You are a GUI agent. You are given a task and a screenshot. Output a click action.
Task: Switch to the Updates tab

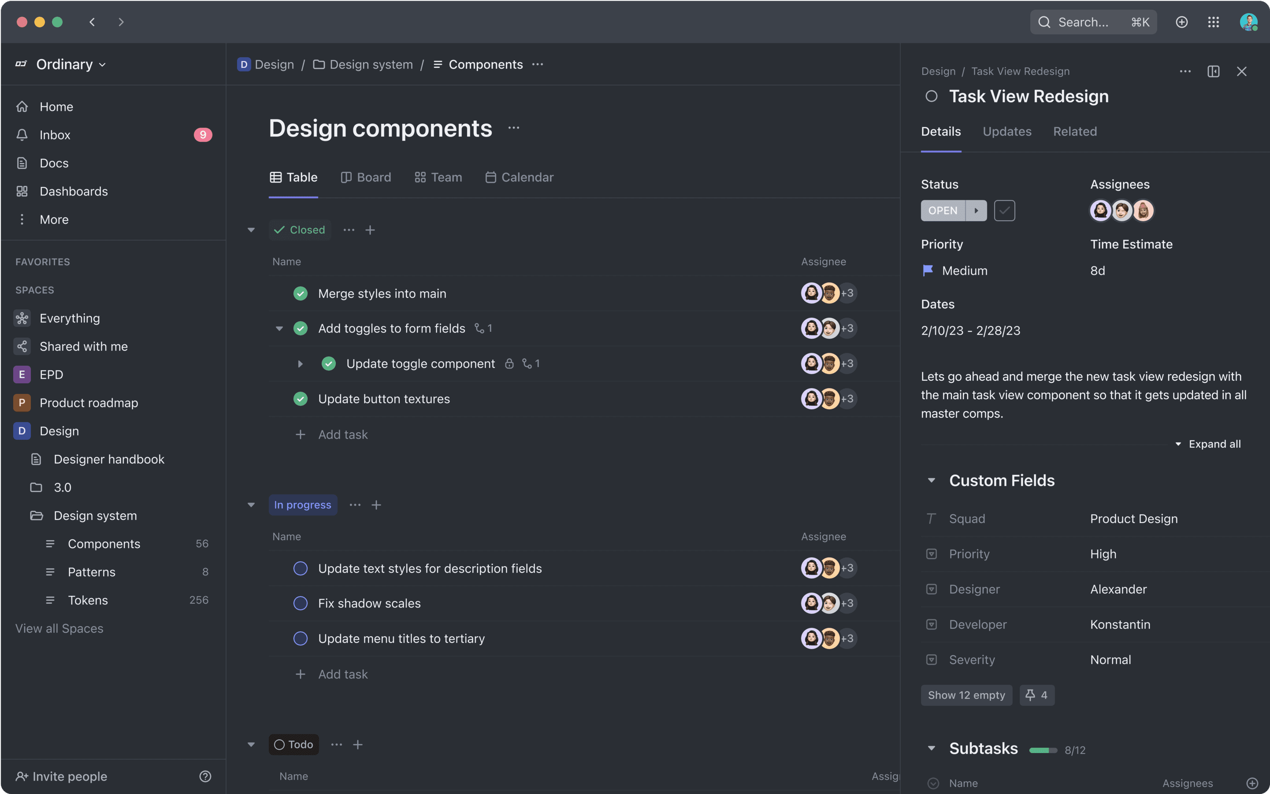coord(1006,132)
